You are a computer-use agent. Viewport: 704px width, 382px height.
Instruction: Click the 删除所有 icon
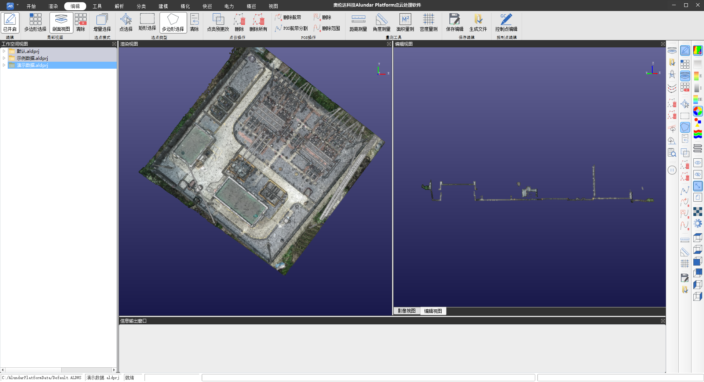coord(258,23)
